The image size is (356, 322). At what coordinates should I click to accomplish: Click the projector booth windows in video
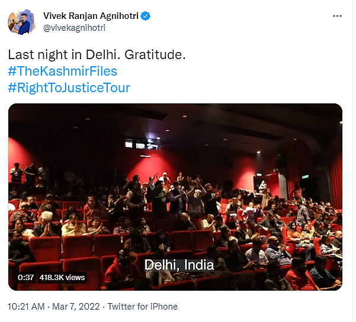(140, 145)
